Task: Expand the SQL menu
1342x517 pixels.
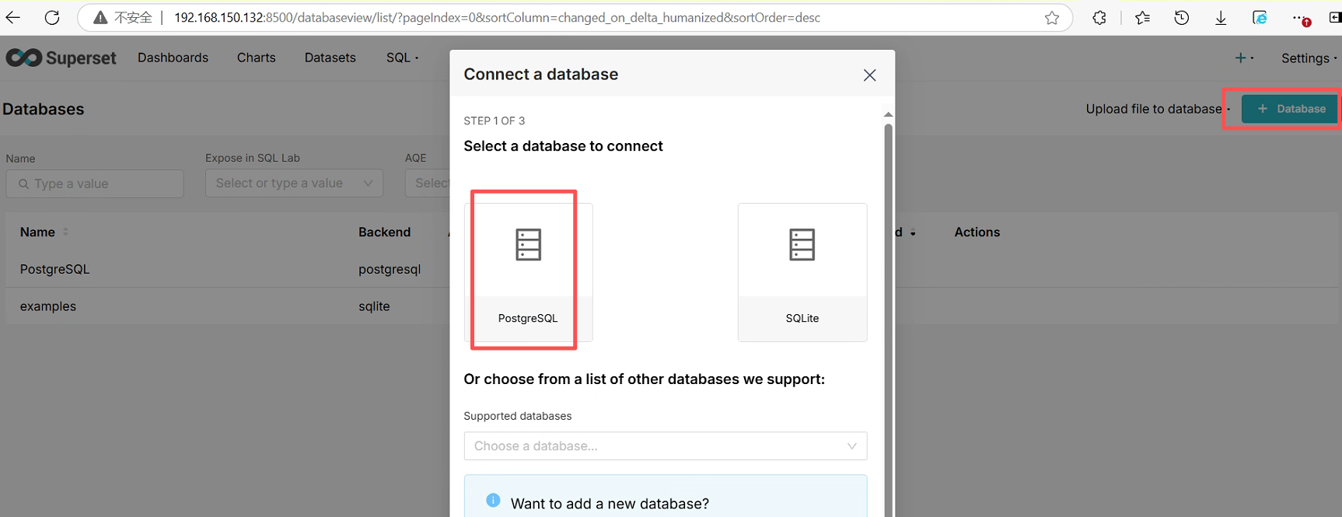Action: (402, 58)
